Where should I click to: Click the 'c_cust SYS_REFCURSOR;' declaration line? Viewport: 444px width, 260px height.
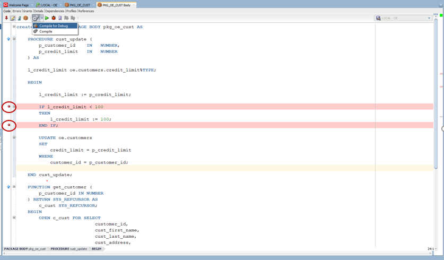click(68, 206)
